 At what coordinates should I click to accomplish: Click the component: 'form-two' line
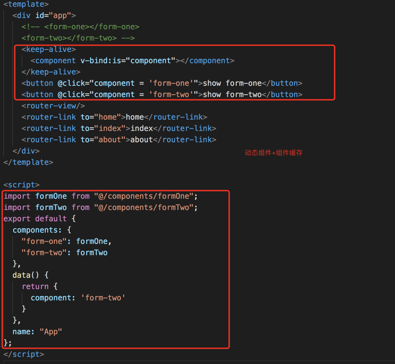pos(78,298)
